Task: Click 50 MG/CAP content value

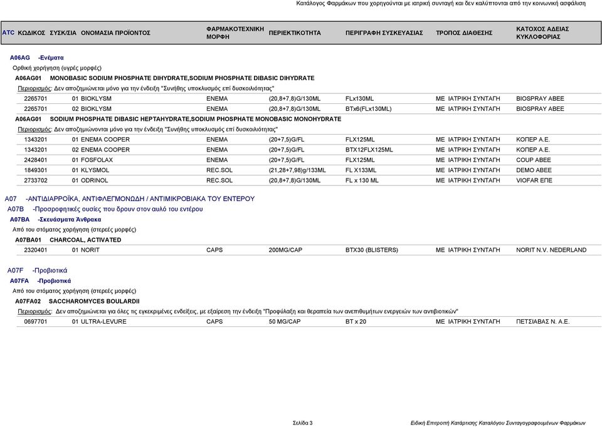Action: click(285, 322)
